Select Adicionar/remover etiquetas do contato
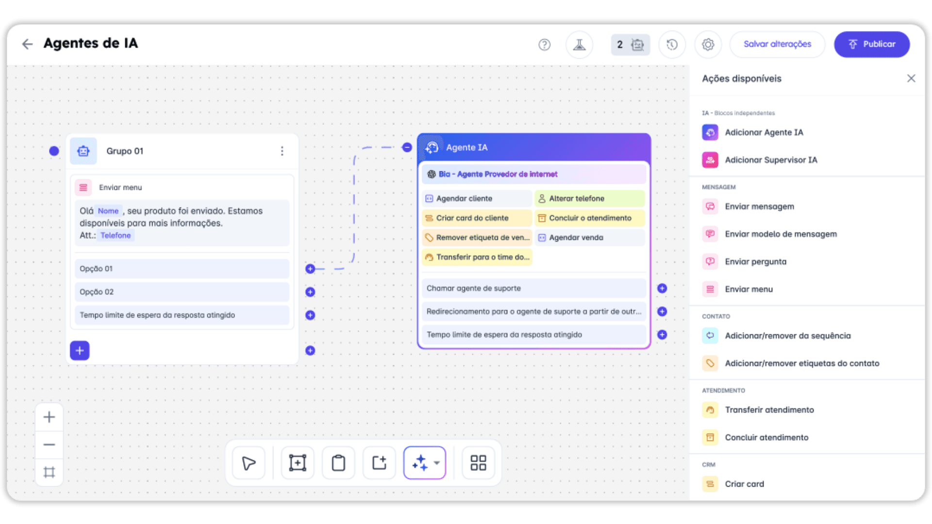 [x=791, y=363]
